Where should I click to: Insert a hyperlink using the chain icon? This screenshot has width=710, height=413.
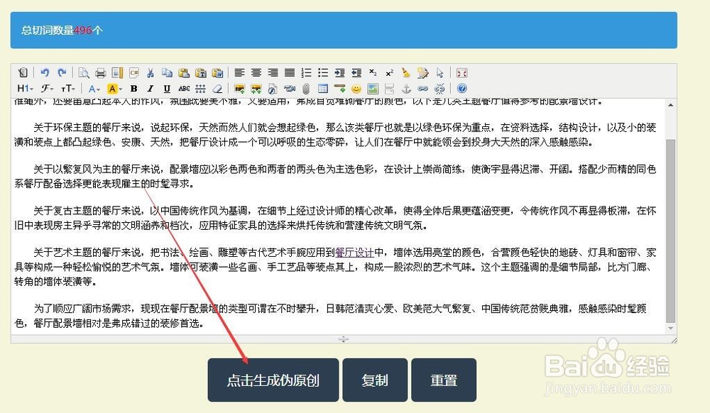point(423,88)
